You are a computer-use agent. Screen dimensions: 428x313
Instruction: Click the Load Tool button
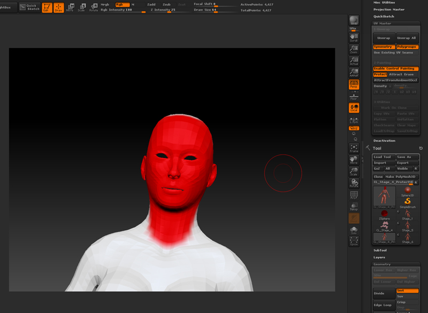pyautogui.click(x=384, y=157)
